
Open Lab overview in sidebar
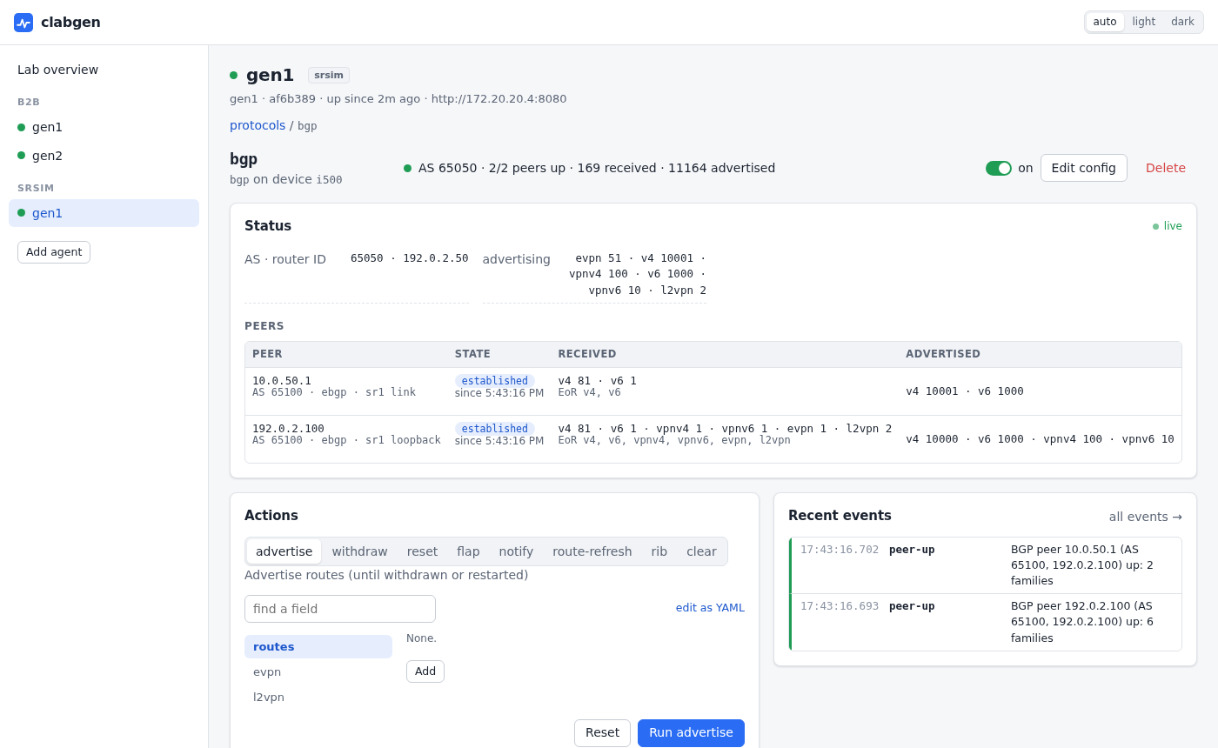(x=104, y=70)
